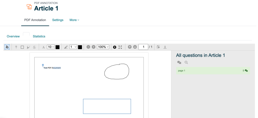
Task: Select the pen drawing tool
Action: (x=66, y=47)
